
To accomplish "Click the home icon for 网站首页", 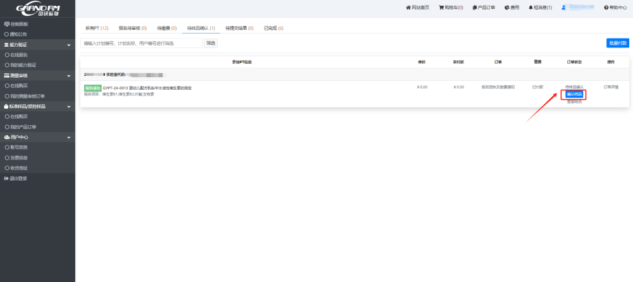I will click(408, 8).
